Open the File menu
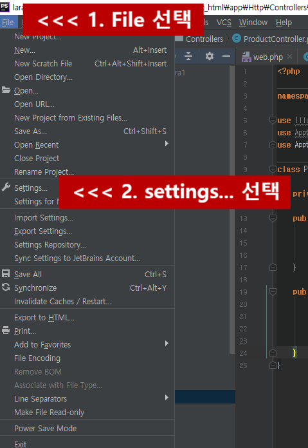The image size is (308, 448). (x=8, y=23)
